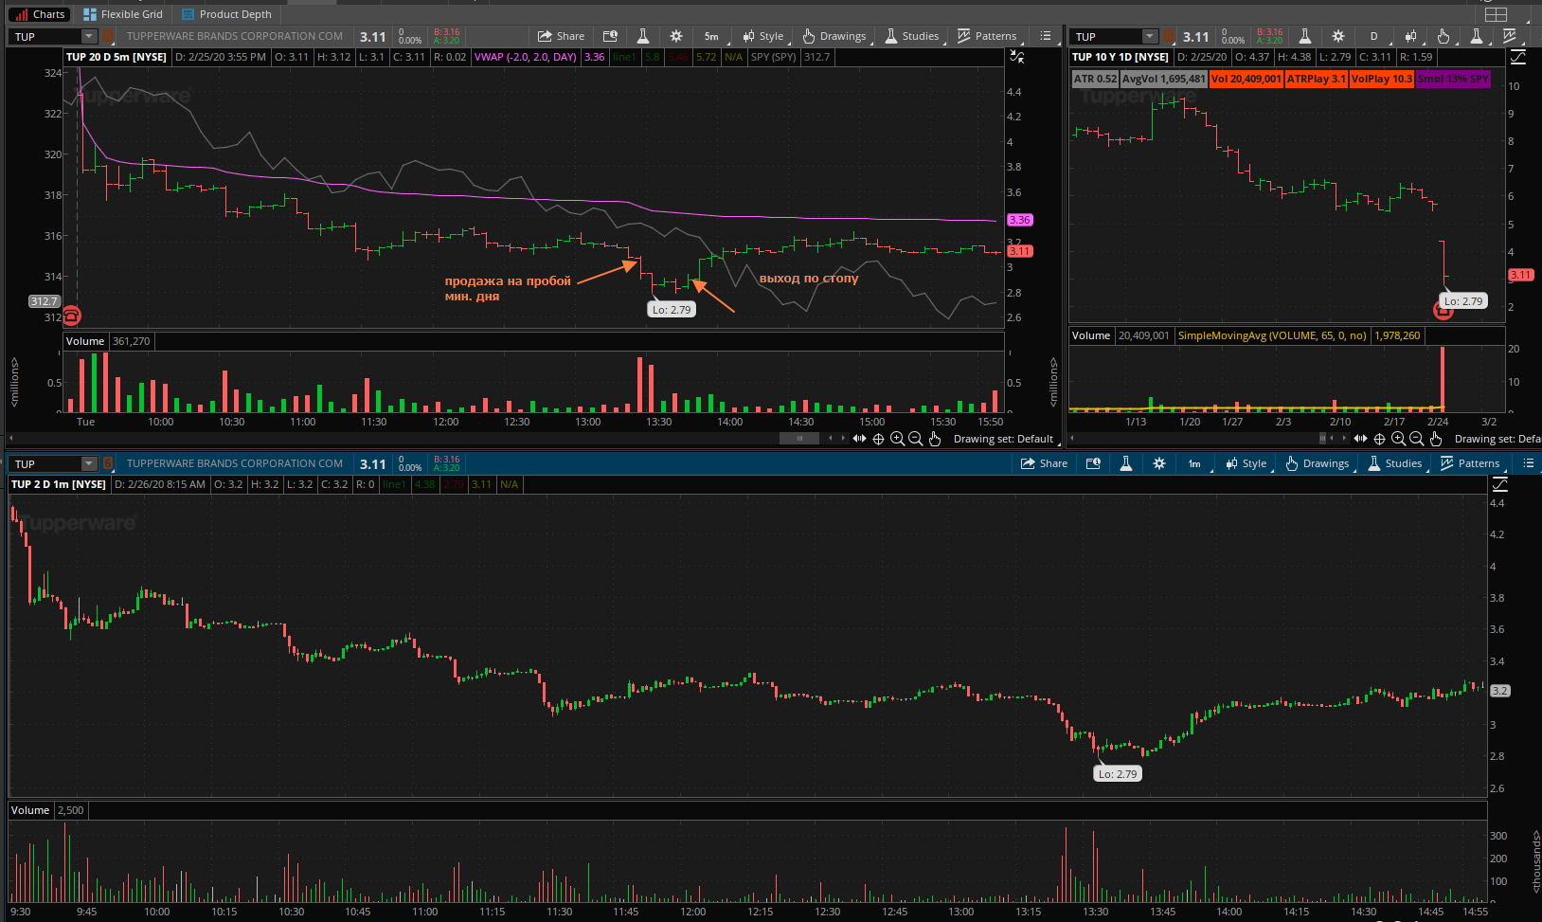Click the Smbl 13% SPY label
Viewport: 1542px width, 922px height.
pos(1453,79)
